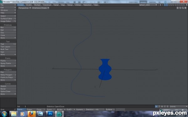Expand More under Text section

(x=8, y=55)
